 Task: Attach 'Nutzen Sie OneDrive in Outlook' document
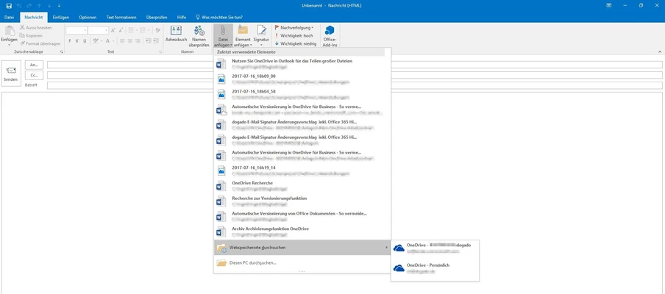click(x=302, y=64)
